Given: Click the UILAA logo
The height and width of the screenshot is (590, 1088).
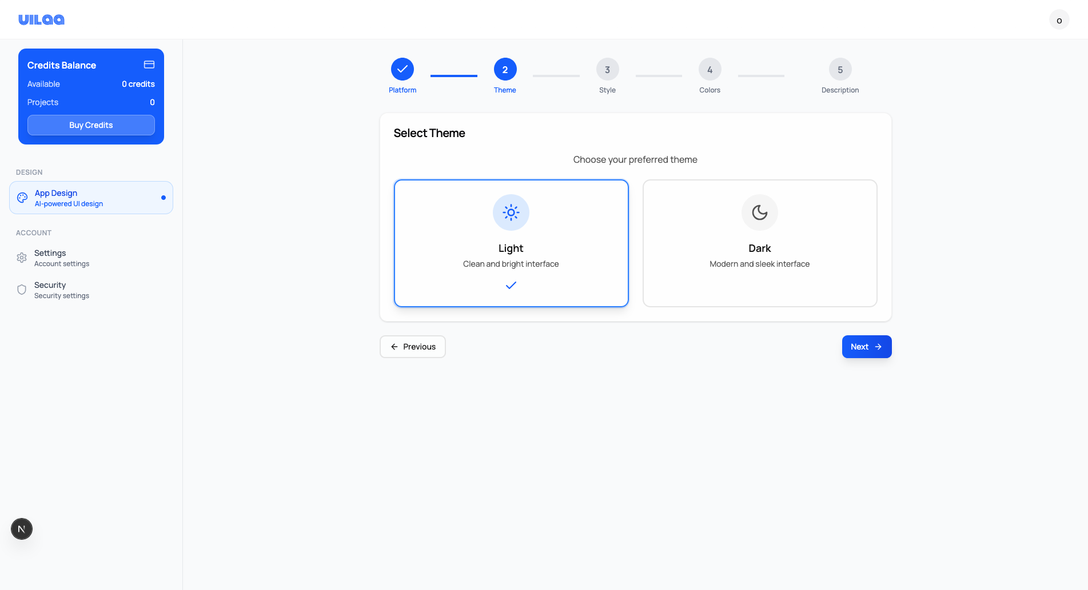Looking at the screenshot, I should 41,19.
